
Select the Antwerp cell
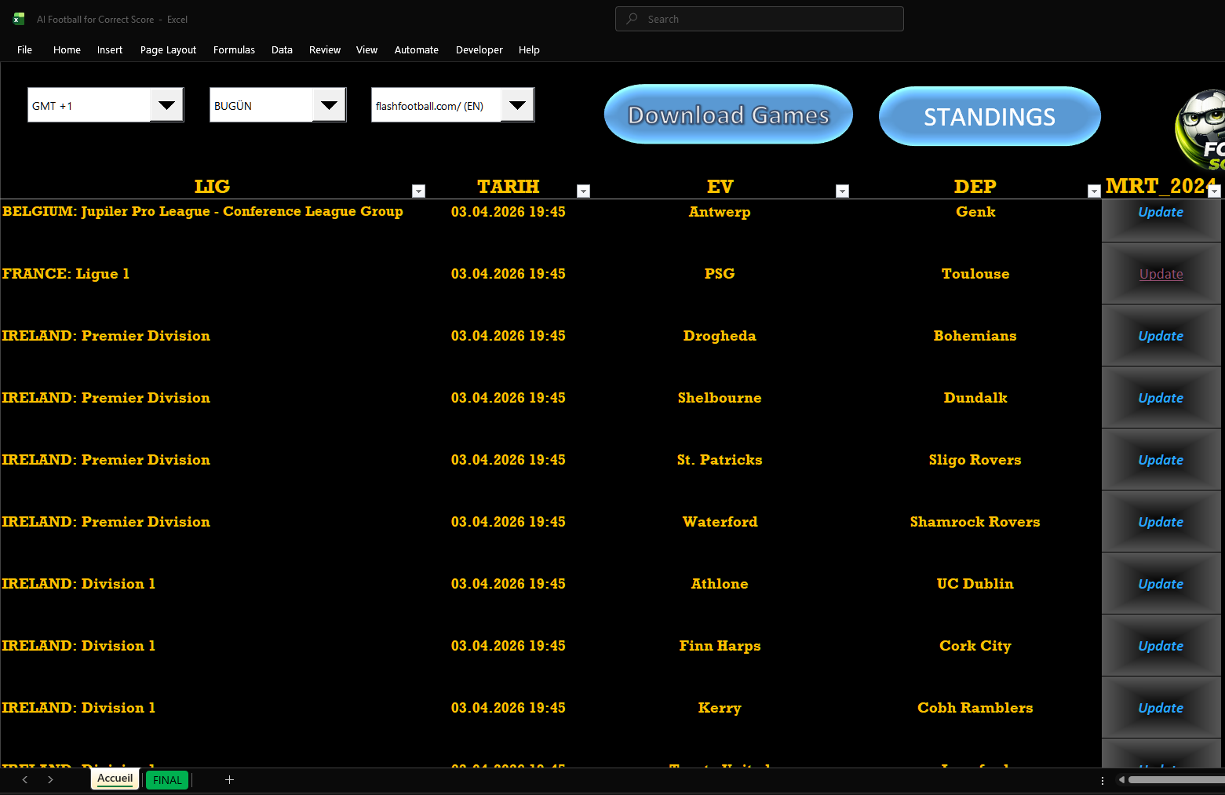click(720, 212)
